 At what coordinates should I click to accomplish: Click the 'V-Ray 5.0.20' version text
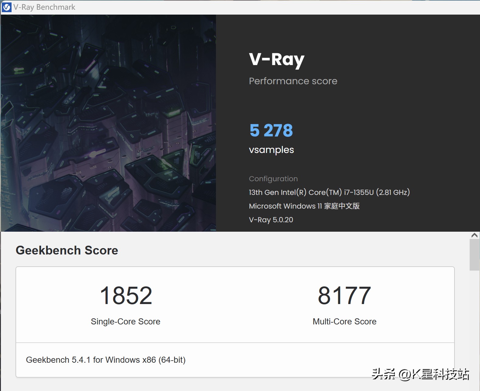(271, 220)
